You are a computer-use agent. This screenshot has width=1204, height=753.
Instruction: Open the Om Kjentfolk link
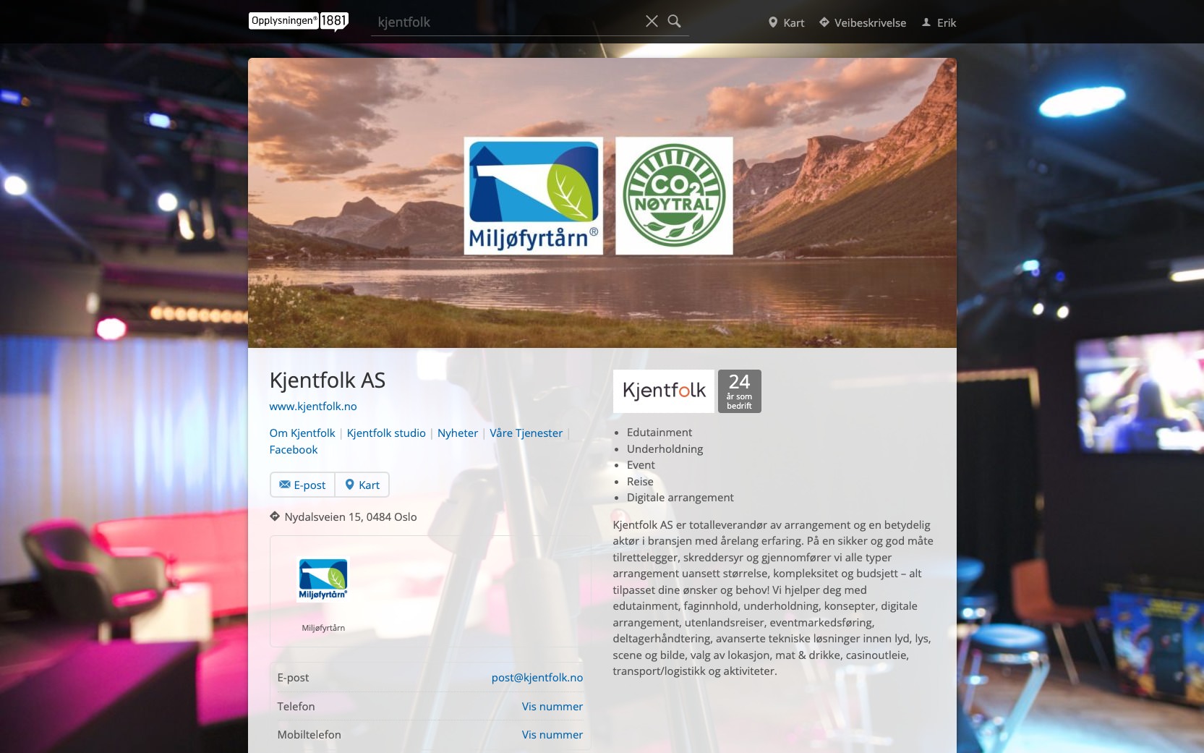(x=302, y=433)
